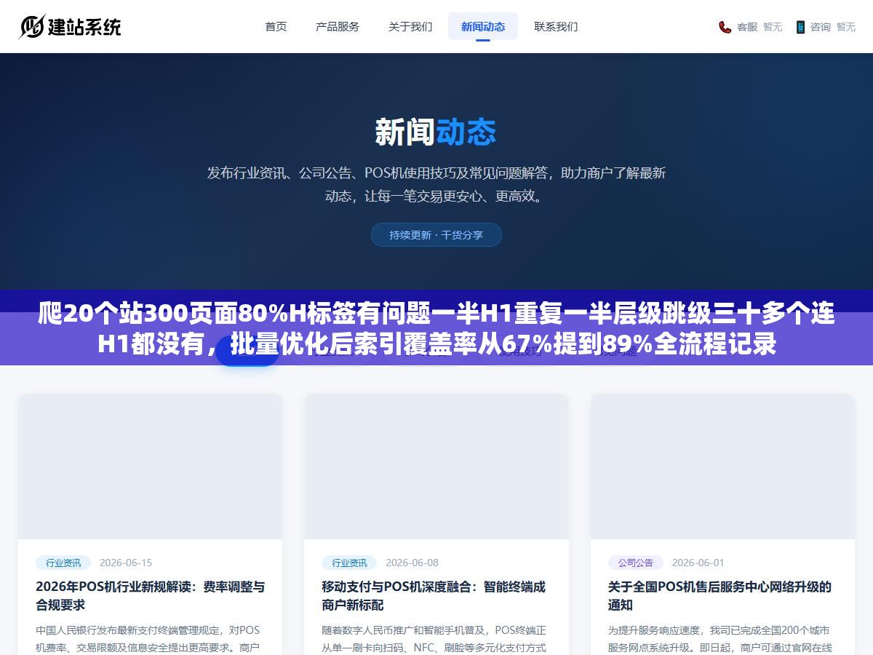Click the date text 2026-06-08
The image size is (873, 655).
[x=412, y=563]
